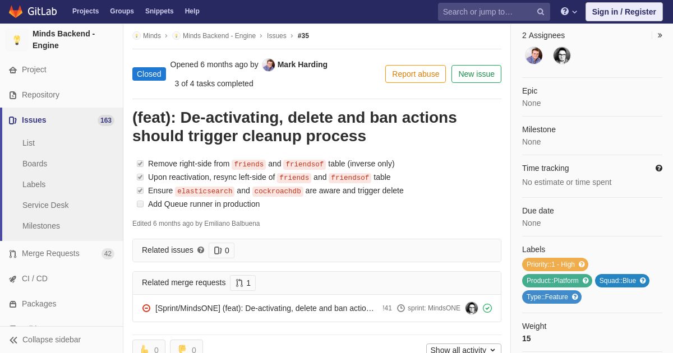Viewport: 673px width, 353px height.
Task: Click the related issues count badge icon
Action: point(218,250)
